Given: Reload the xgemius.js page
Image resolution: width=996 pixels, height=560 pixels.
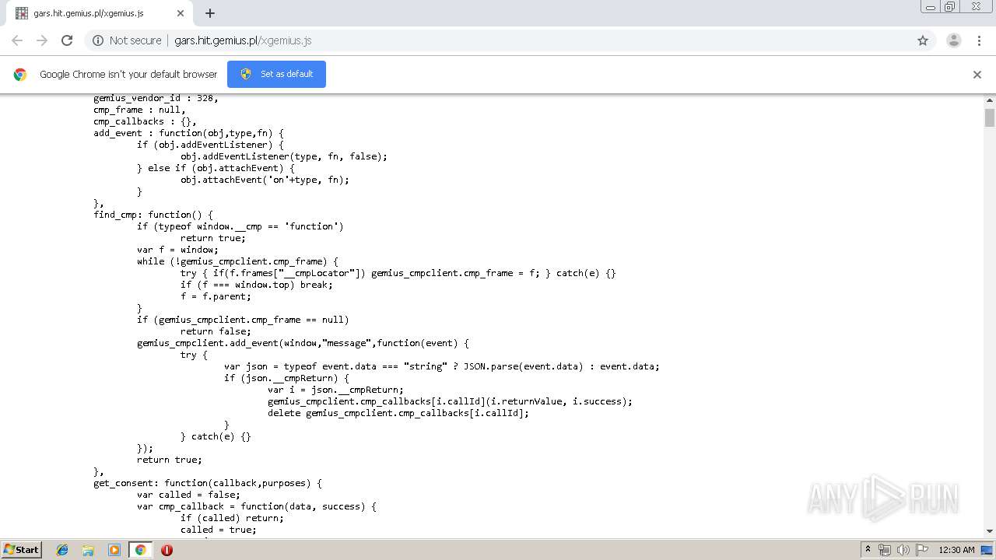Looking at the screenshot, I should click(x=67, y=40).
